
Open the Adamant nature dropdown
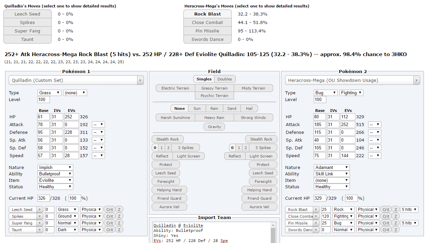[x=332, y=167]
